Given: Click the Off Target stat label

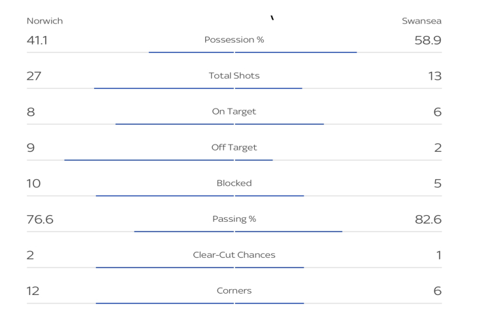Looking at the screenshot, I should [234, 148].
